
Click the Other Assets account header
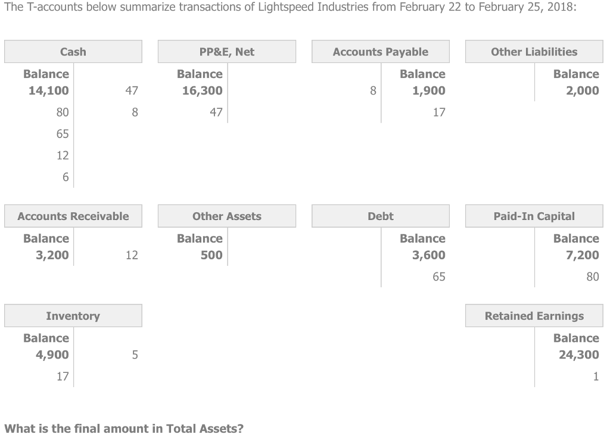227,216
